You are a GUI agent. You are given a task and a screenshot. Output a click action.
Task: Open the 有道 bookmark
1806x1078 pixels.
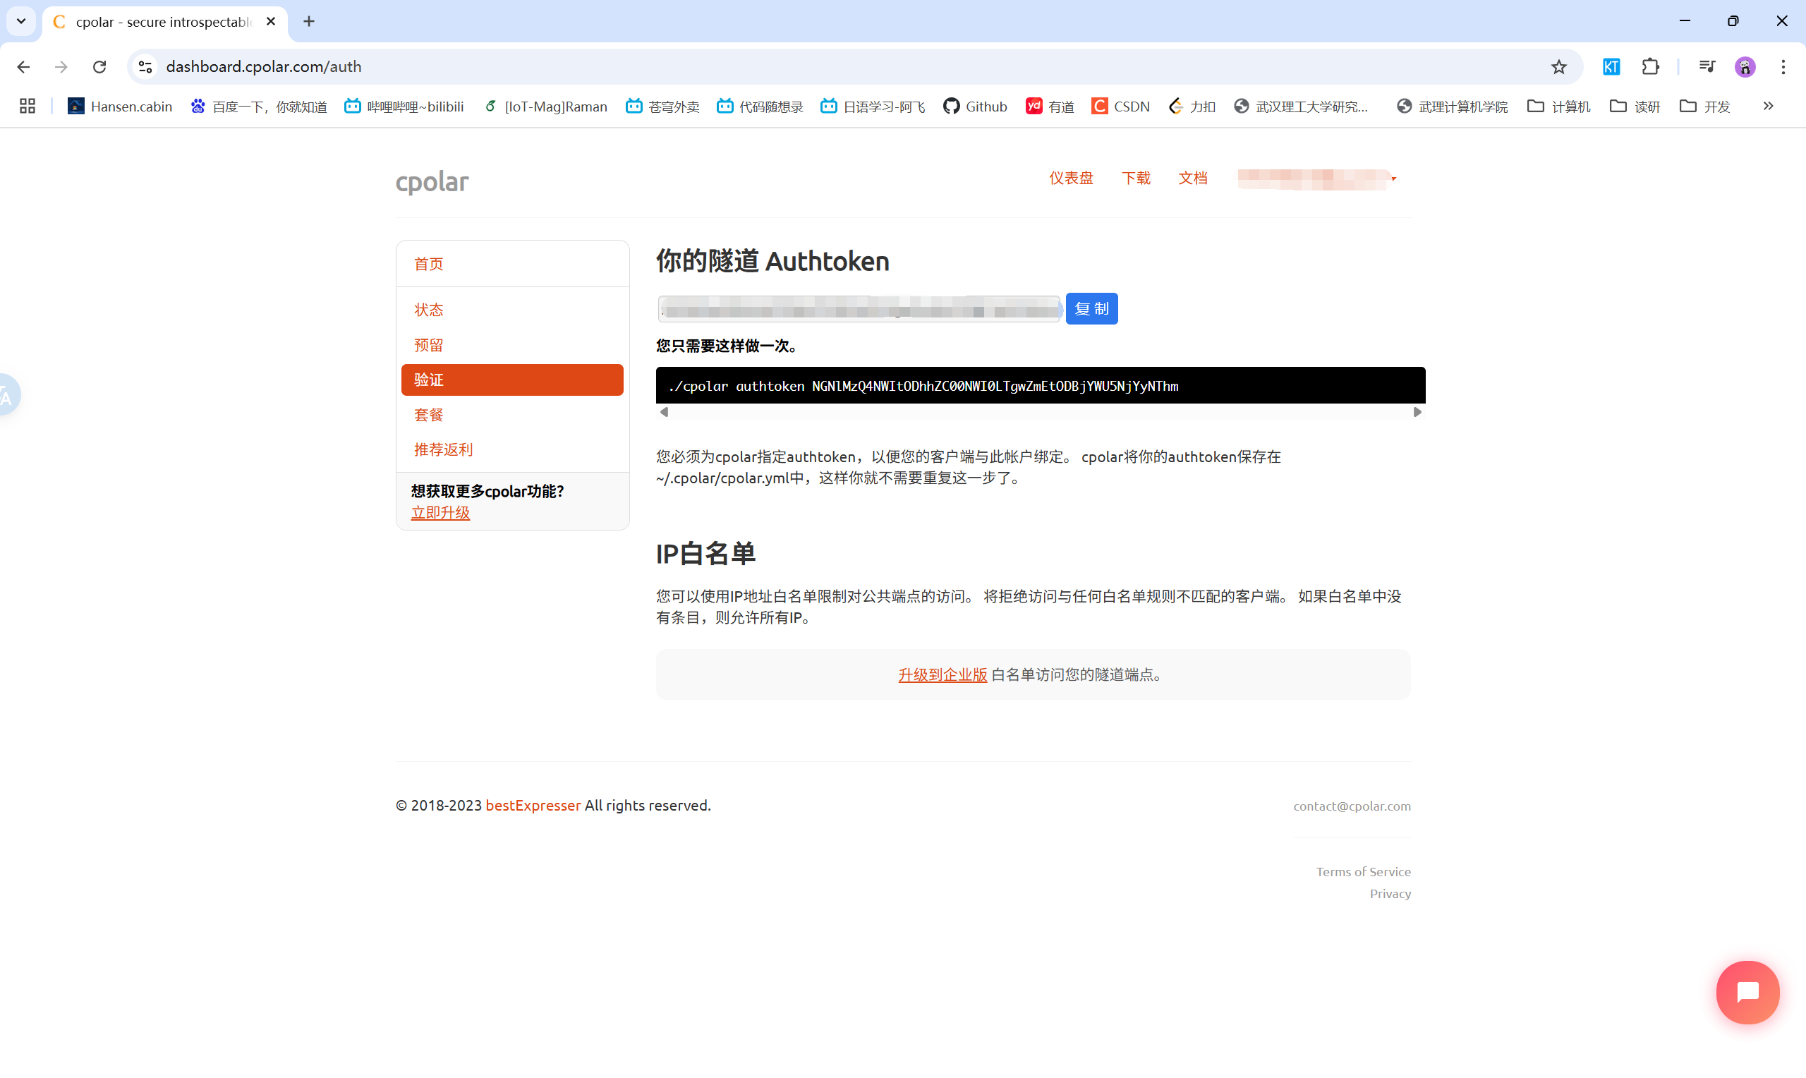[x=1048, y=106]
